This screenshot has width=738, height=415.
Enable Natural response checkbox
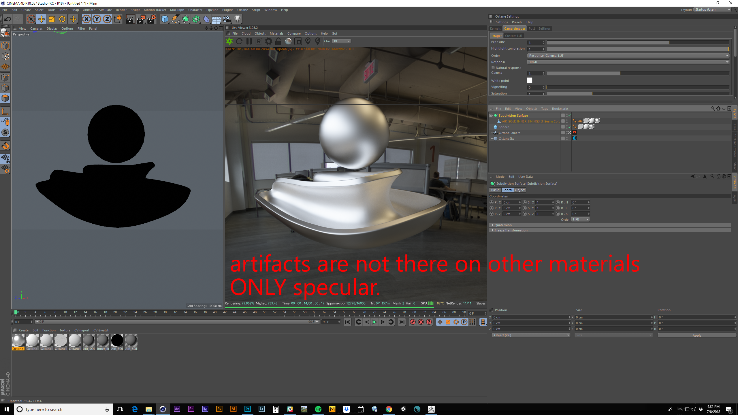(x=493, y=68)
